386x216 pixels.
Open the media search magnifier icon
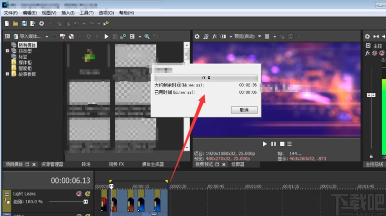pyautogui.click(x=147, y=36)
